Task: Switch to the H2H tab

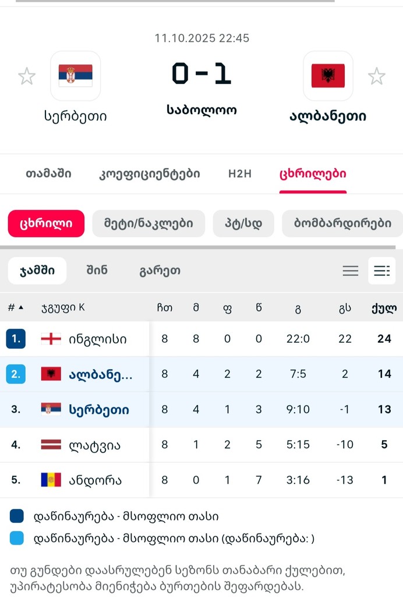Action: click(x=240, y=174)
